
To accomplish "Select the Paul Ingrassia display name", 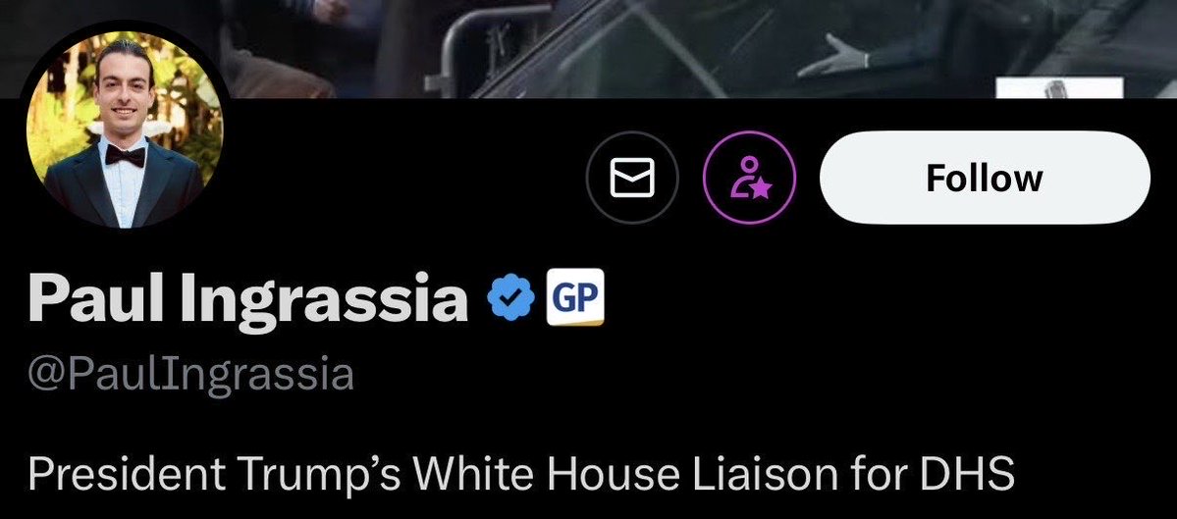I will pyautogui.click(x=247, y=297).
